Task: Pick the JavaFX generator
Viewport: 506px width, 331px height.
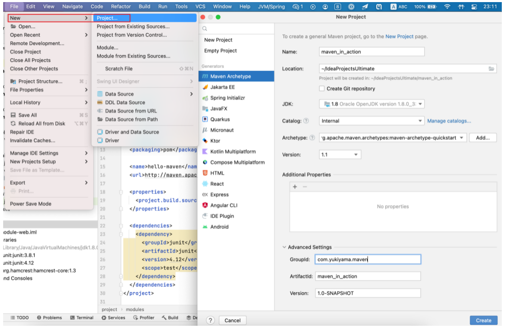Action: (236, 108)
